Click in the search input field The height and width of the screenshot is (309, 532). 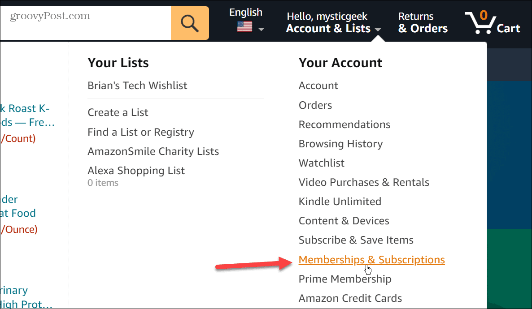[x=85, y=23]
